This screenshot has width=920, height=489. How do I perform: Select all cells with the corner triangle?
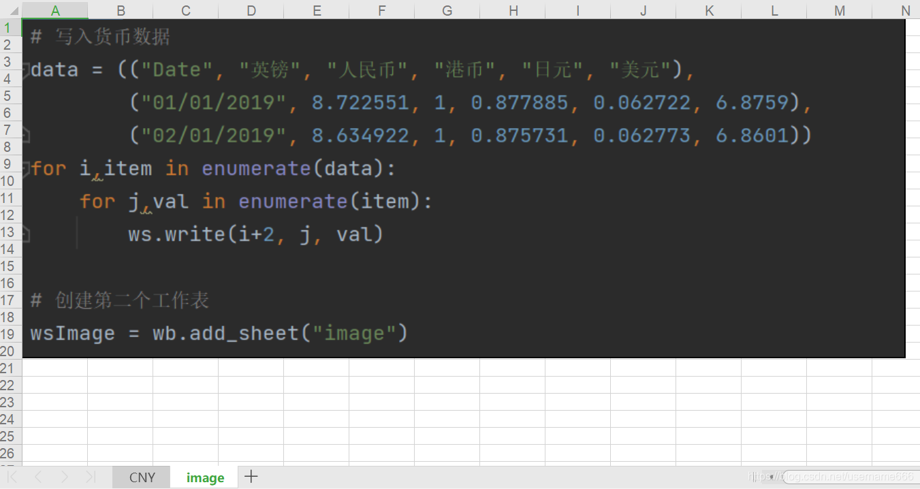pyautogui.click(x=10, y=11)
